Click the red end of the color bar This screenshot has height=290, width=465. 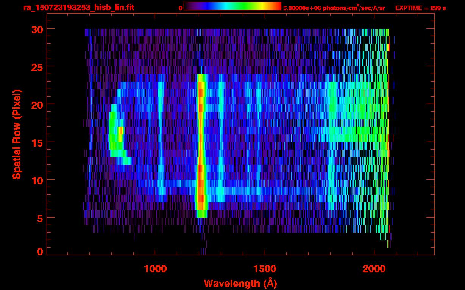click(276, 6)
